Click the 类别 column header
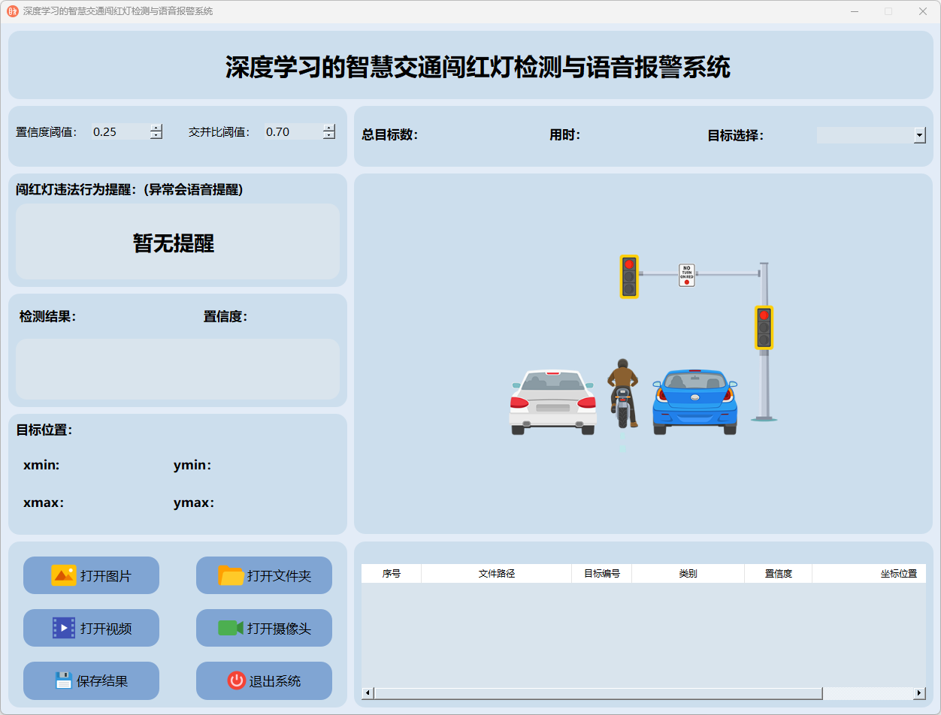 pyautogui.click(x=688, y=574)
